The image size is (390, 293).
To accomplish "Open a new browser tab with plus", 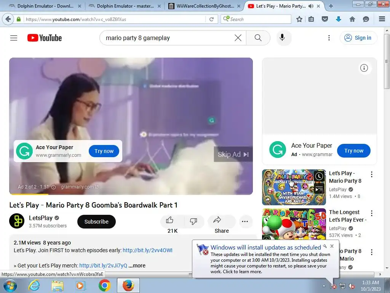I will tap(331, 6).
